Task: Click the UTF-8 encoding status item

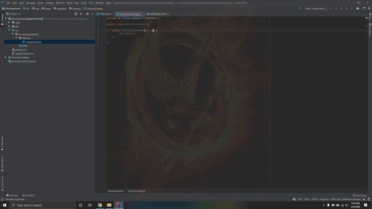Action: 314,200
